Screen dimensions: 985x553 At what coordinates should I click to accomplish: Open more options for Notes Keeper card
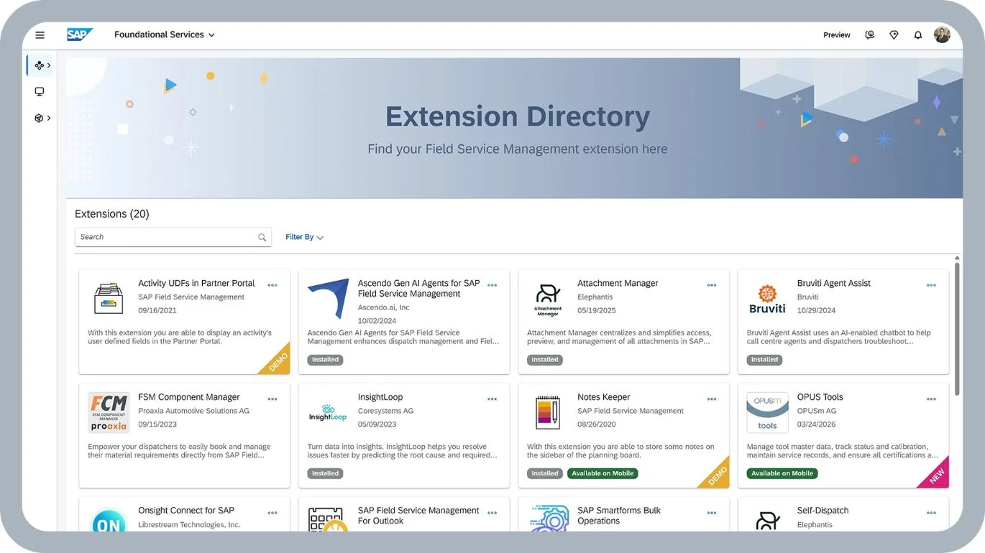(712, 399)
